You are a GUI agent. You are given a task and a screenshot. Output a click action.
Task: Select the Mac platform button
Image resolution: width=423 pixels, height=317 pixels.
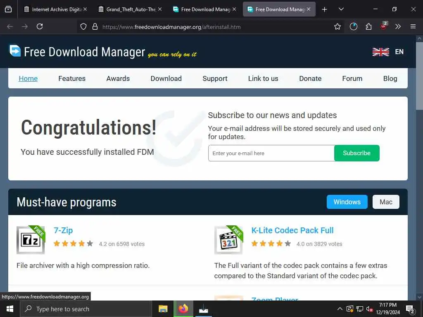click(386, 202)
